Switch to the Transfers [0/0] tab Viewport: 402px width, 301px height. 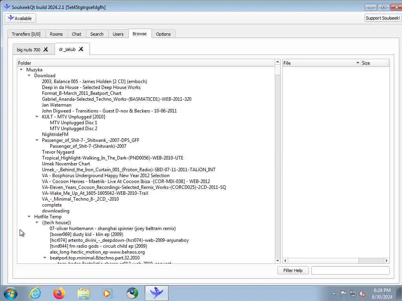click(x=26, y=34)
